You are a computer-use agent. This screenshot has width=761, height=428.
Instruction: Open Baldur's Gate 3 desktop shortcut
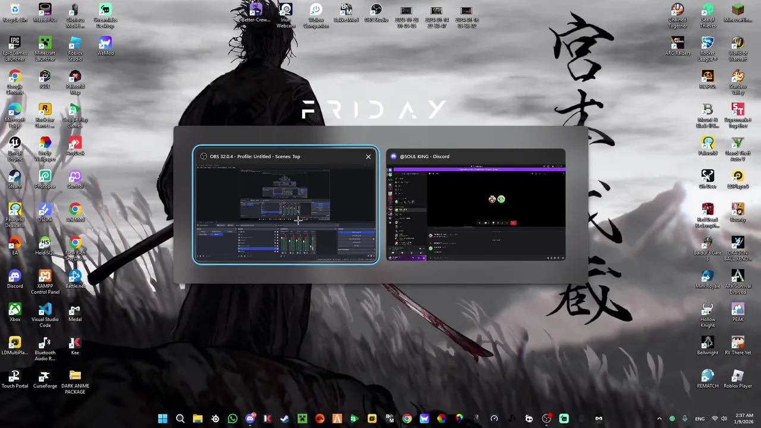tap(707, 249)
